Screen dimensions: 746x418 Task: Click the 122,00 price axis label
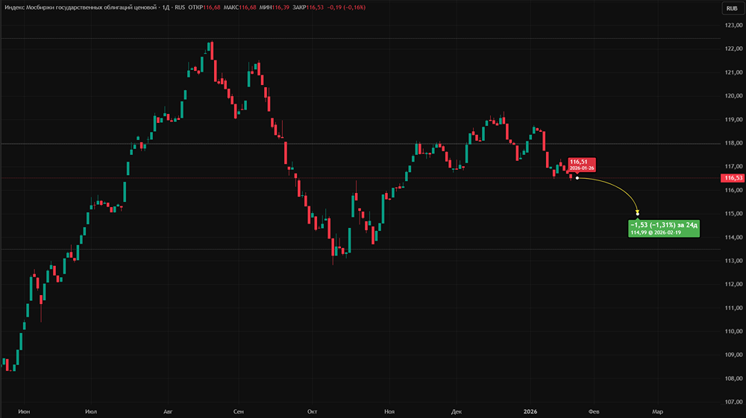tap(733, 48)
